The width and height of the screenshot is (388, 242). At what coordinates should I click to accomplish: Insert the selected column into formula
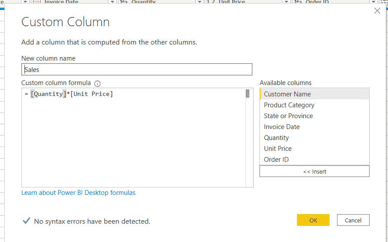(314, 171)
